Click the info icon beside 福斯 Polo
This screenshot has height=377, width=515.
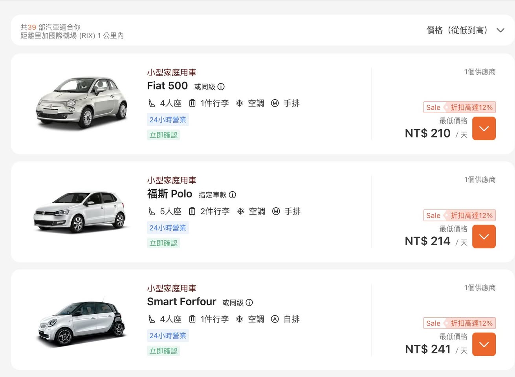(x=233, y=195)
